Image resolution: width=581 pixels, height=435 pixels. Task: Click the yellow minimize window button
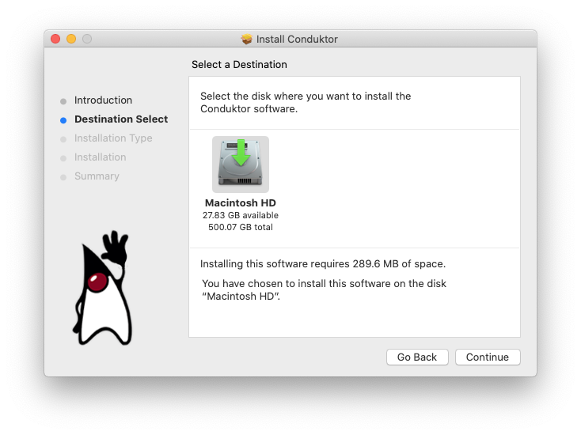pos(71,39)
